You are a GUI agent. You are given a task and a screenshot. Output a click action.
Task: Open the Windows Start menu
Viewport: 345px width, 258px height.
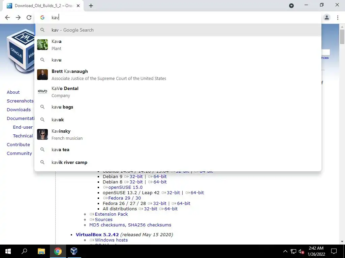(8, 251)
